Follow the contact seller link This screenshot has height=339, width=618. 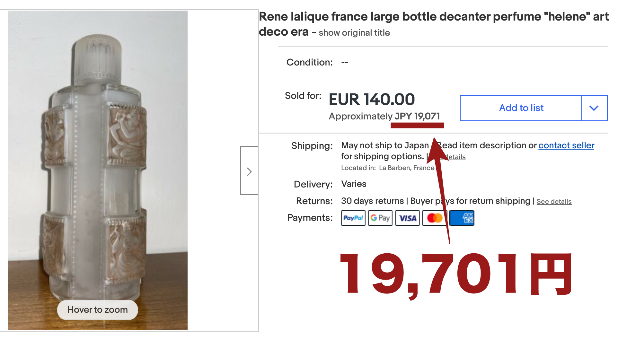pyautogui.click(x=566, y=145)
